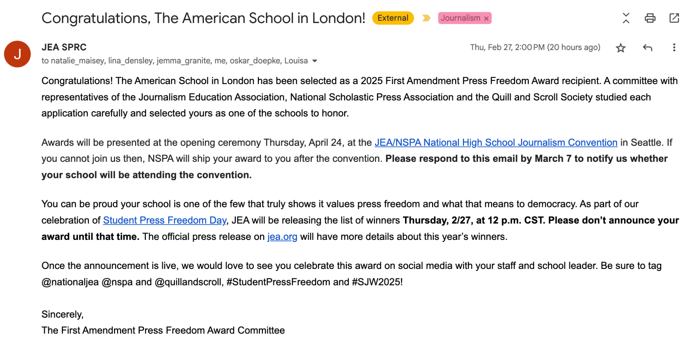Print the whole email conversation
Image resolution: width=693 pixels, height=347 pixels.
(650, 18)
